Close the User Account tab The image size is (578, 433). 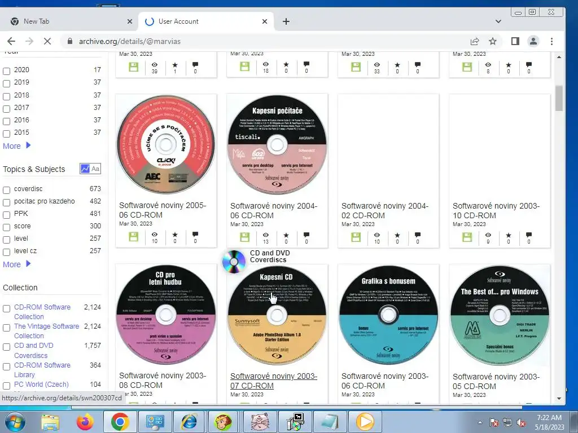pos(265,21)
